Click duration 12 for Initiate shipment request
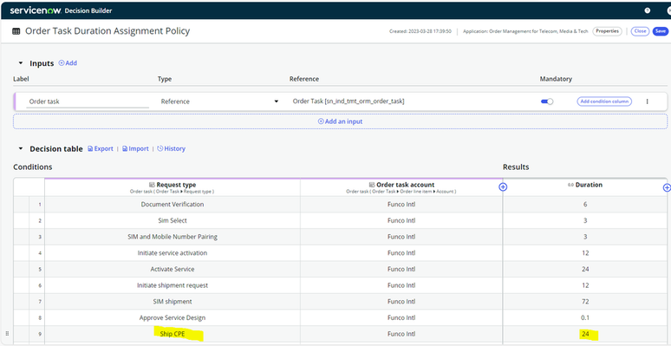Image resolution: width=671 pixels, height=346 pixels. 585,285
